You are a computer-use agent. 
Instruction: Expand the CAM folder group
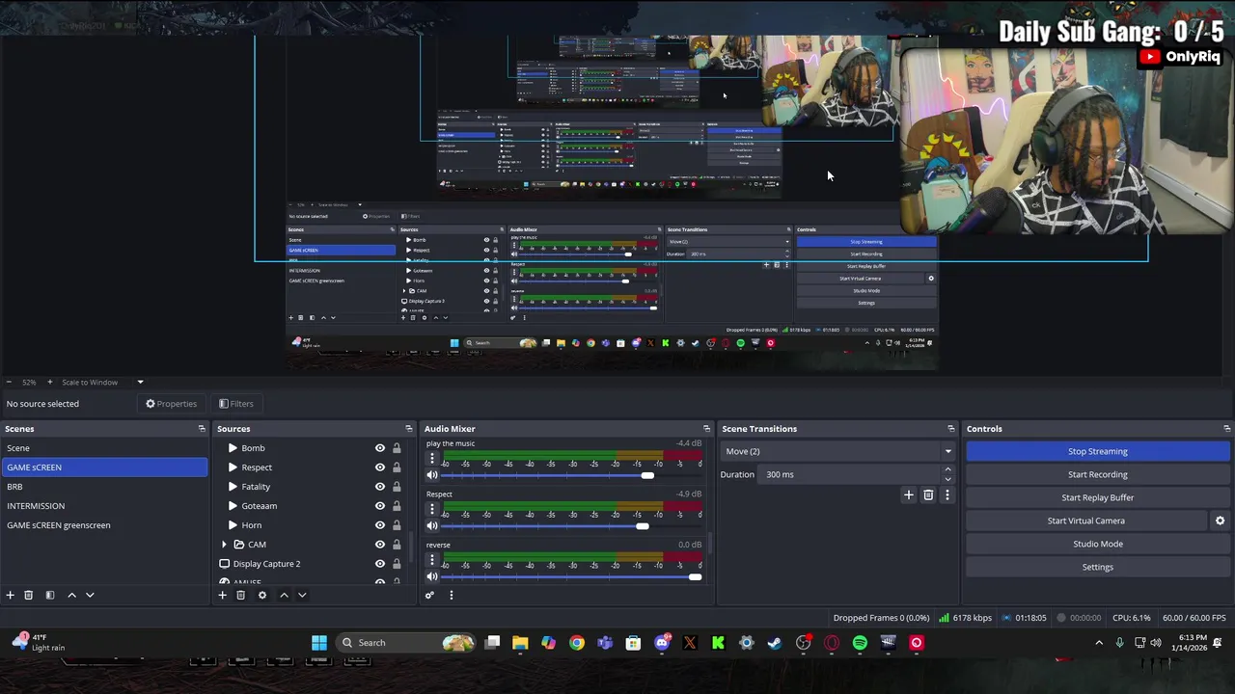[225, 545]
